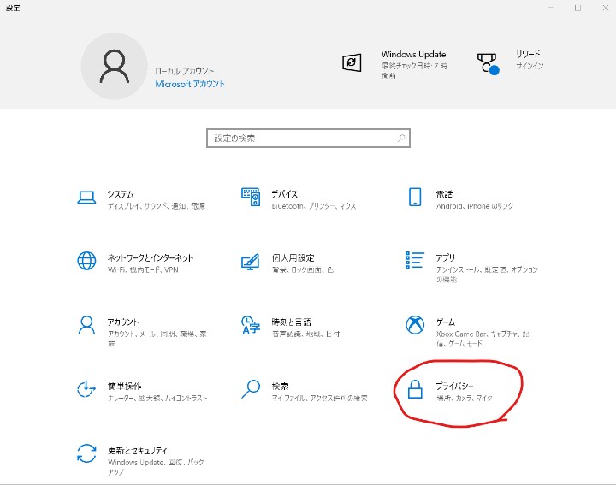Select the アプリ category title

tap(446, 258)
